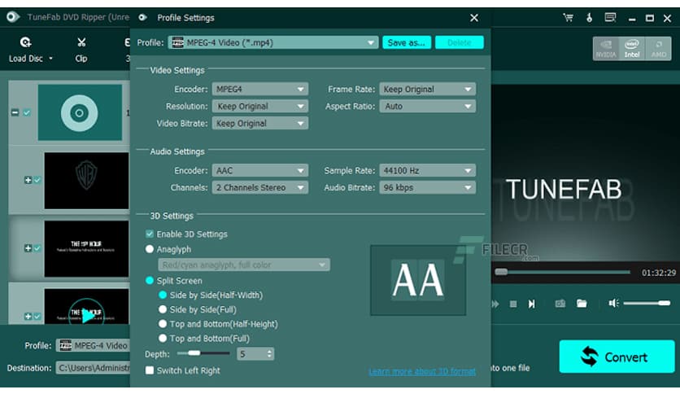Open the Load Disc tool

click(25, 50)
